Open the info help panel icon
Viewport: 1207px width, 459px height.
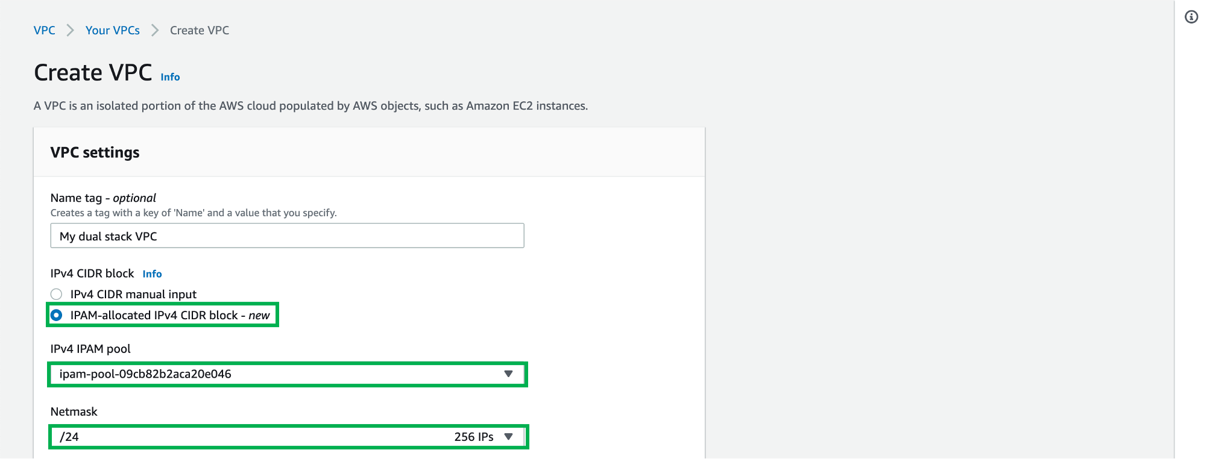pyautogui.click(x=1191, y=17)
